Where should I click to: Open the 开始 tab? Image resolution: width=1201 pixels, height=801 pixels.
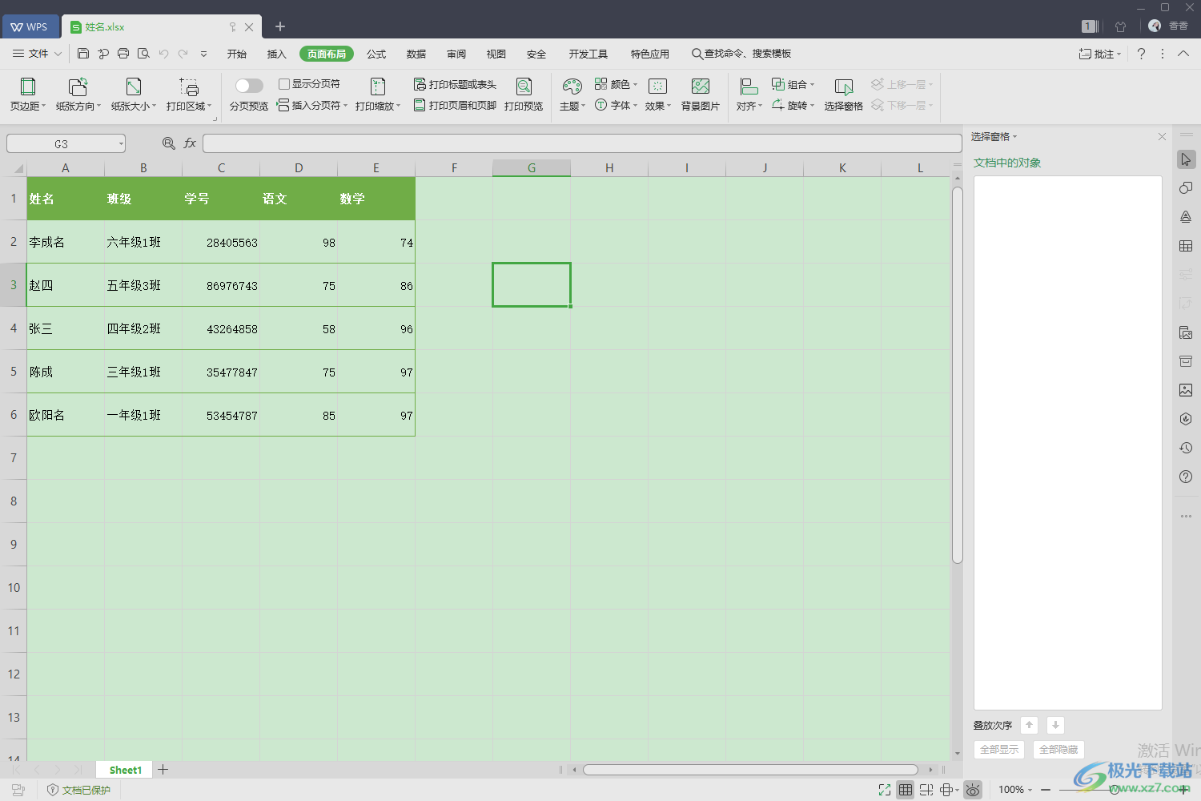pyautogui.click(x=237, y=54)
